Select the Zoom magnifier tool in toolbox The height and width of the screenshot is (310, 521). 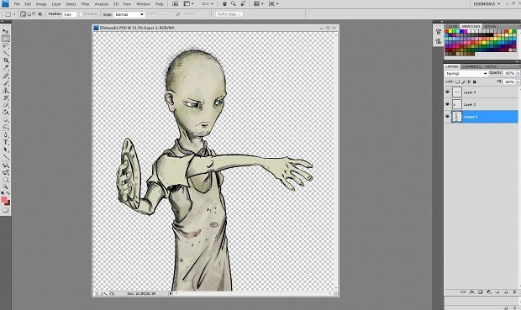click(x=6, y=187)
